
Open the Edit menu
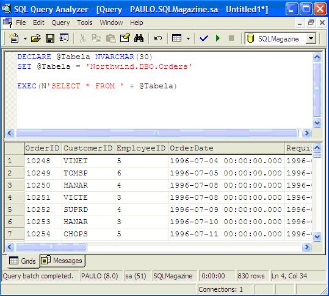(x=38, y=23)
